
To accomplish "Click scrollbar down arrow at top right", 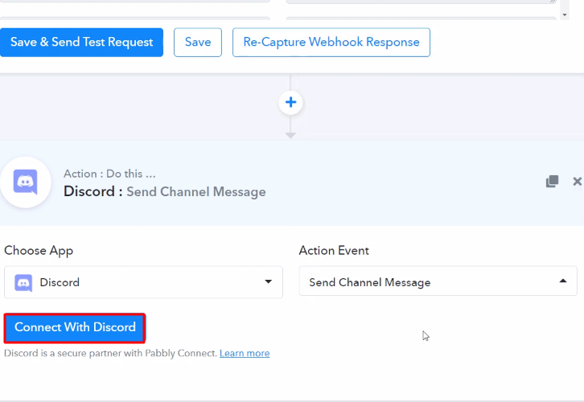I will [x=565, y=15].
